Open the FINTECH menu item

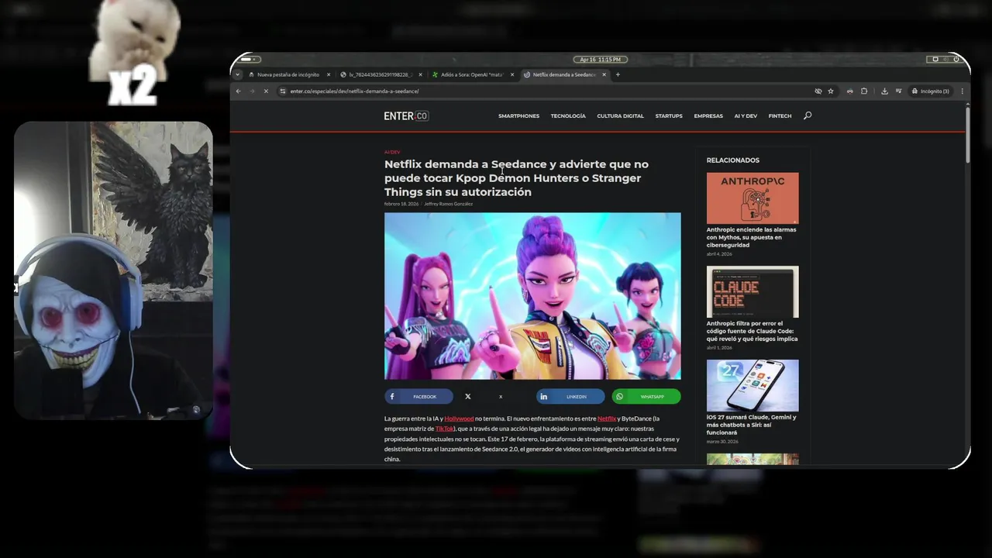780,116
